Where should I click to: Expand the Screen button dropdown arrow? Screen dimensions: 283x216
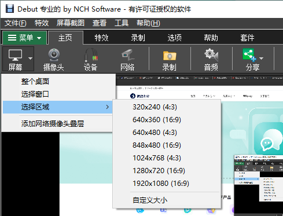point(30,58)
